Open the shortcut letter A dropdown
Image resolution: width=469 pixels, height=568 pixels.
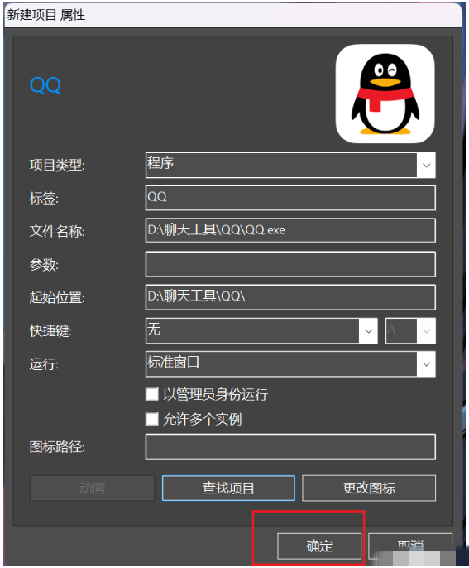coord(426,330)
